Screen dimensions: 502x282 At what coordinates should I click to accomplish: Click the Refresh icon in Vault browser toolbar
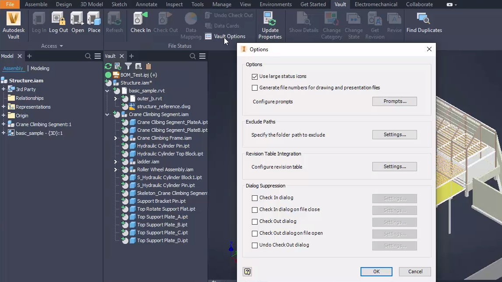click(108, 66)
